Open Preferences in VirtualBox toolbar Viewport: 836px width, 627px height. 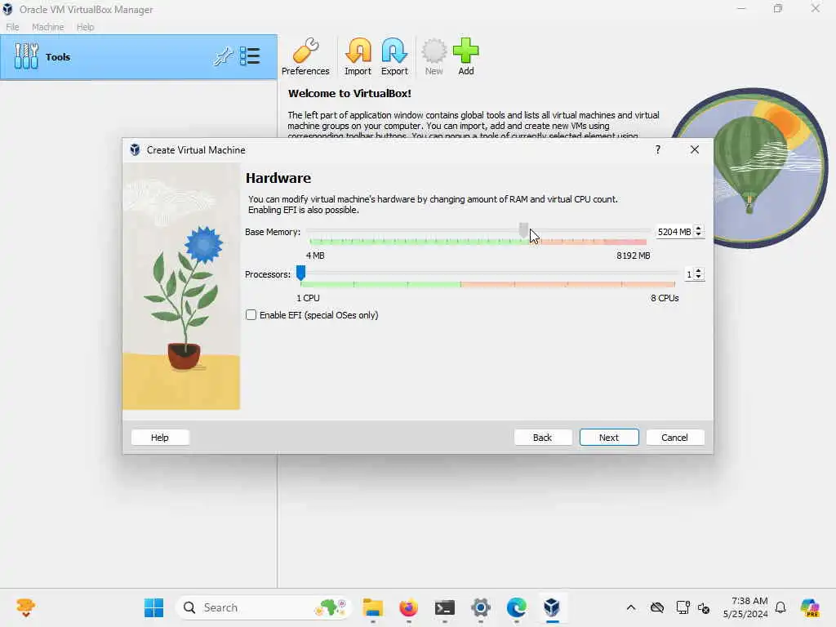(305, 56)
